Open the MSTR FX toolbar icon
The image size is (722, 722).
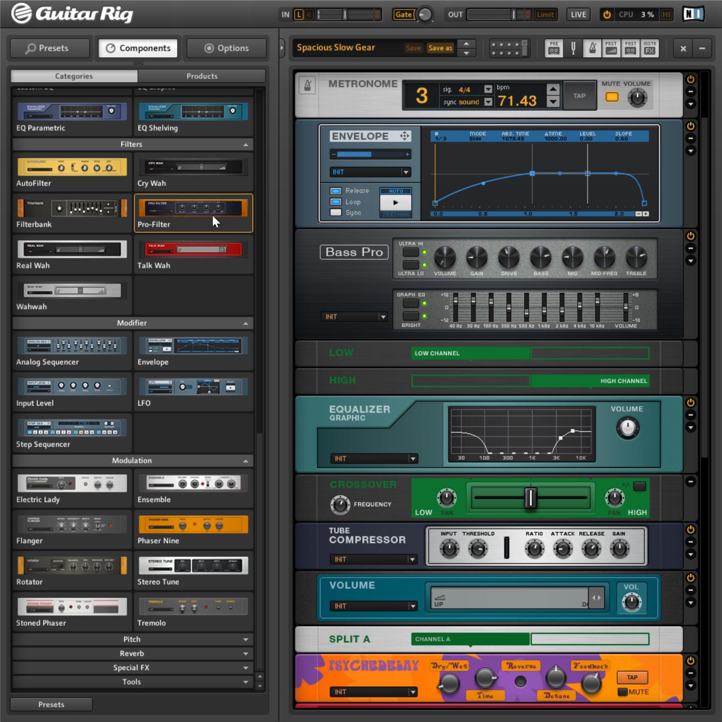[650, 48]
